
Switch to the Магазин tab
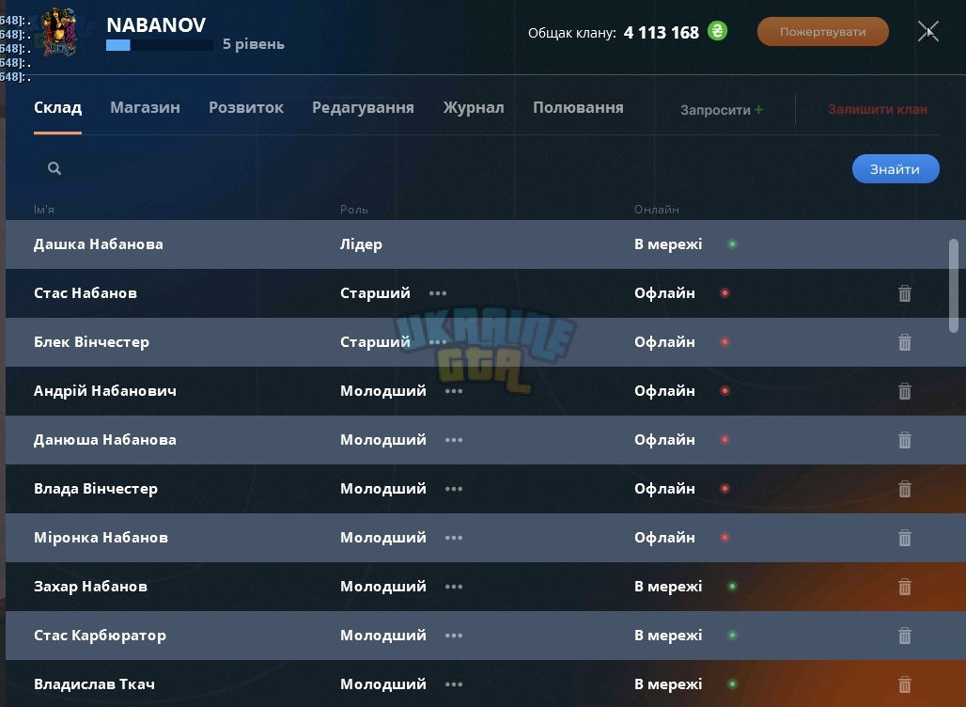[x=145, y=107]
